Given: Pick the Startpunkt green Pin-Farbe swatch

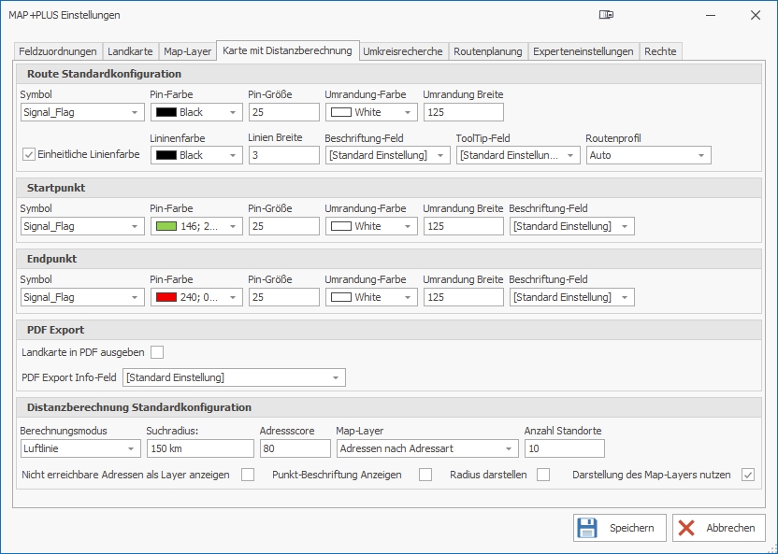Looking at the screenshot, I should coord(166,226).
